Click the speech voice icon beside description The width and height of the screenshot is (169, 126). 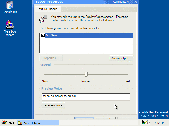43,19
